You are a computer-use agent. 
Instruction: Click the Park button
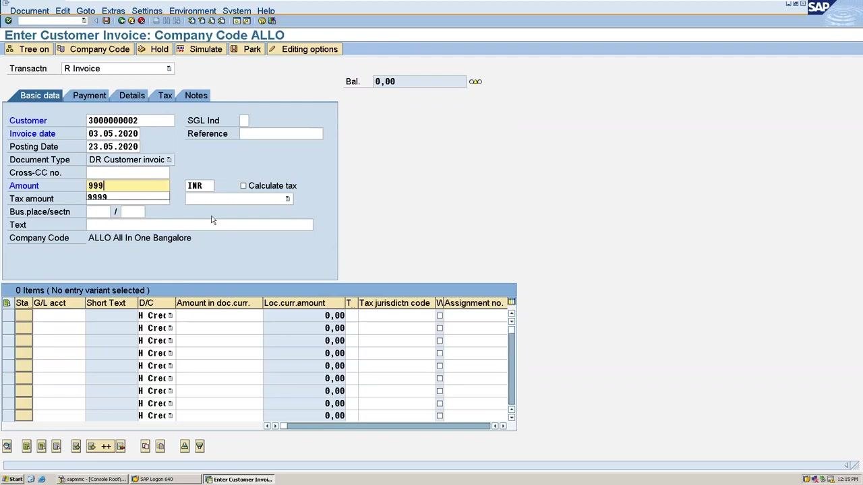pos(246,49)
